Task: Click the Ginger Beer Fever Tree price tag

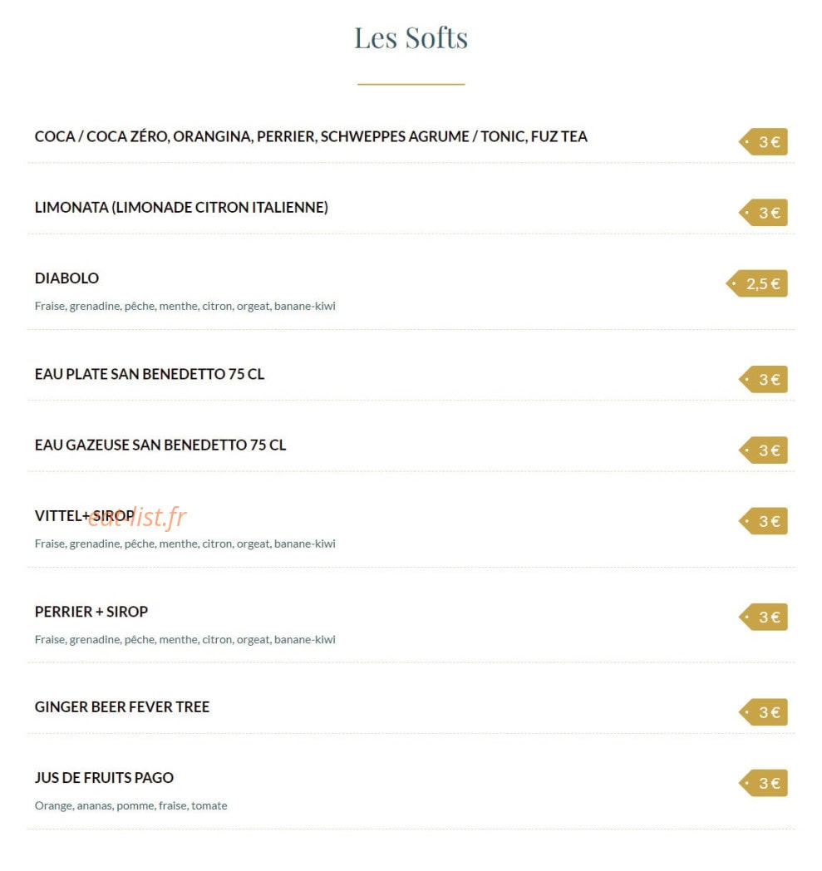Action: [763, 713]
